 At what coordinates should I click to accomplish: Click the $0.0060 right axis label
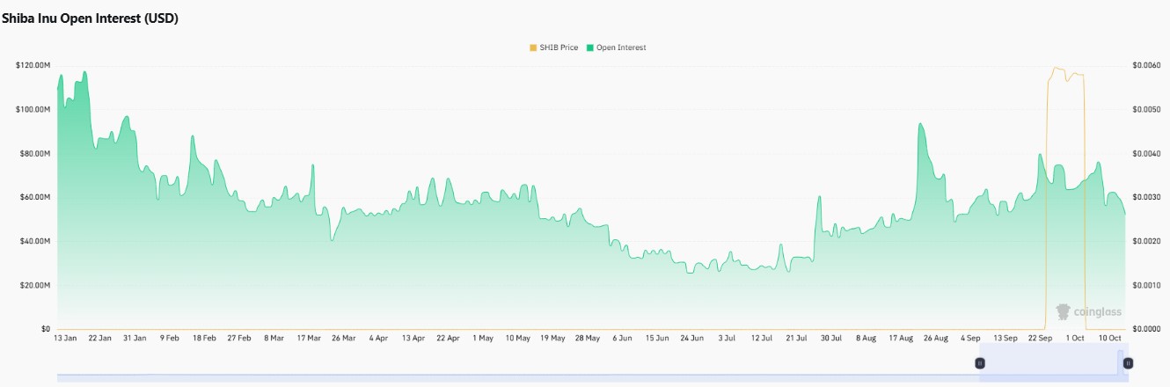[x=1146, y=66]
